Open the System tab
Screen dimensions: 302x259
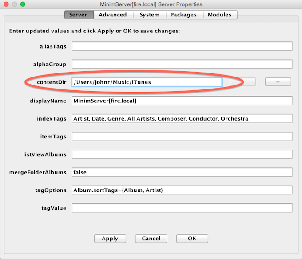point(150,15)
